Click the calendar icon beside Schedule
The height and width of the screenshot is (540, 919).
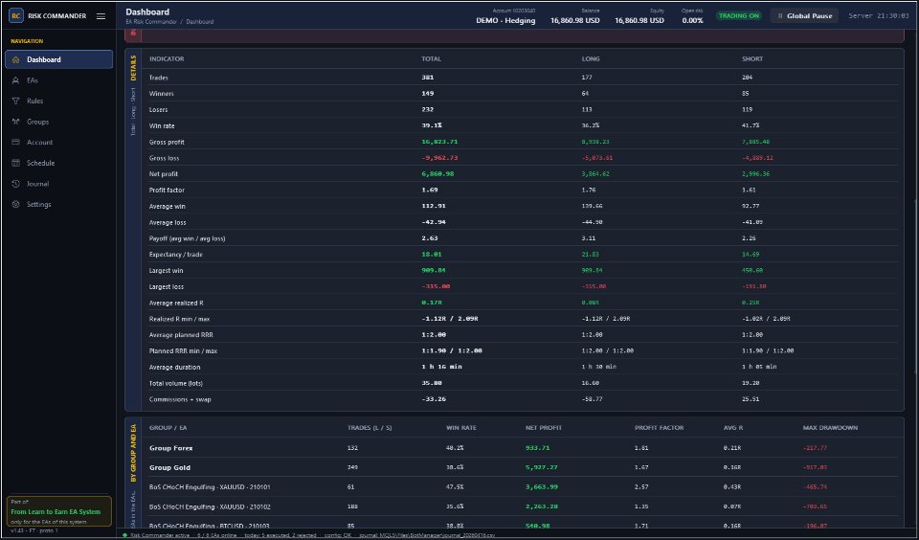coord(16,163)
